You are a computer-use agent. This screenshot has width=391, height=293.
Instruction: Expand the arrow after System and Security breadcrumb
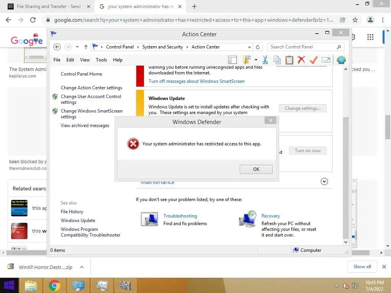[x=187, y=47]
